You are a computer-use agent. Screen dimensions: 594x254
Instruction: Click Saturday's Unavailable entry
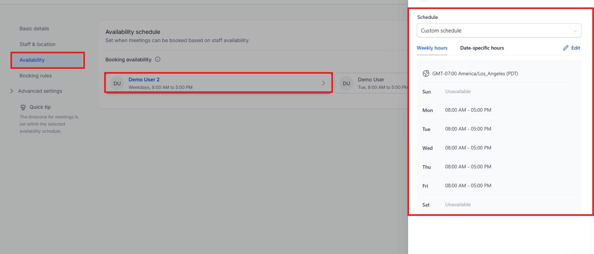tap(458, 204)
